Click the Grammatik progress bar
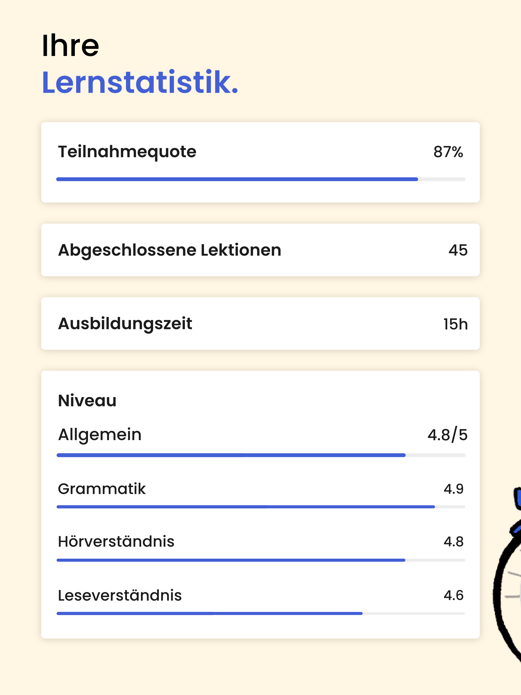Screen dimensions: 521x695 point(260,507)
